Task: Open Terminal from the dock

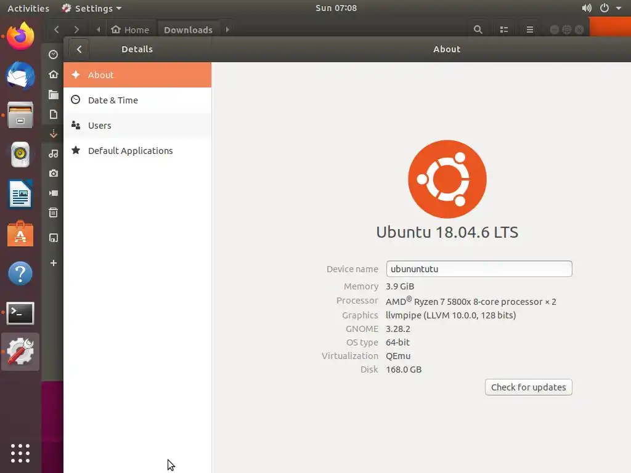Action: tap(20, 313)
